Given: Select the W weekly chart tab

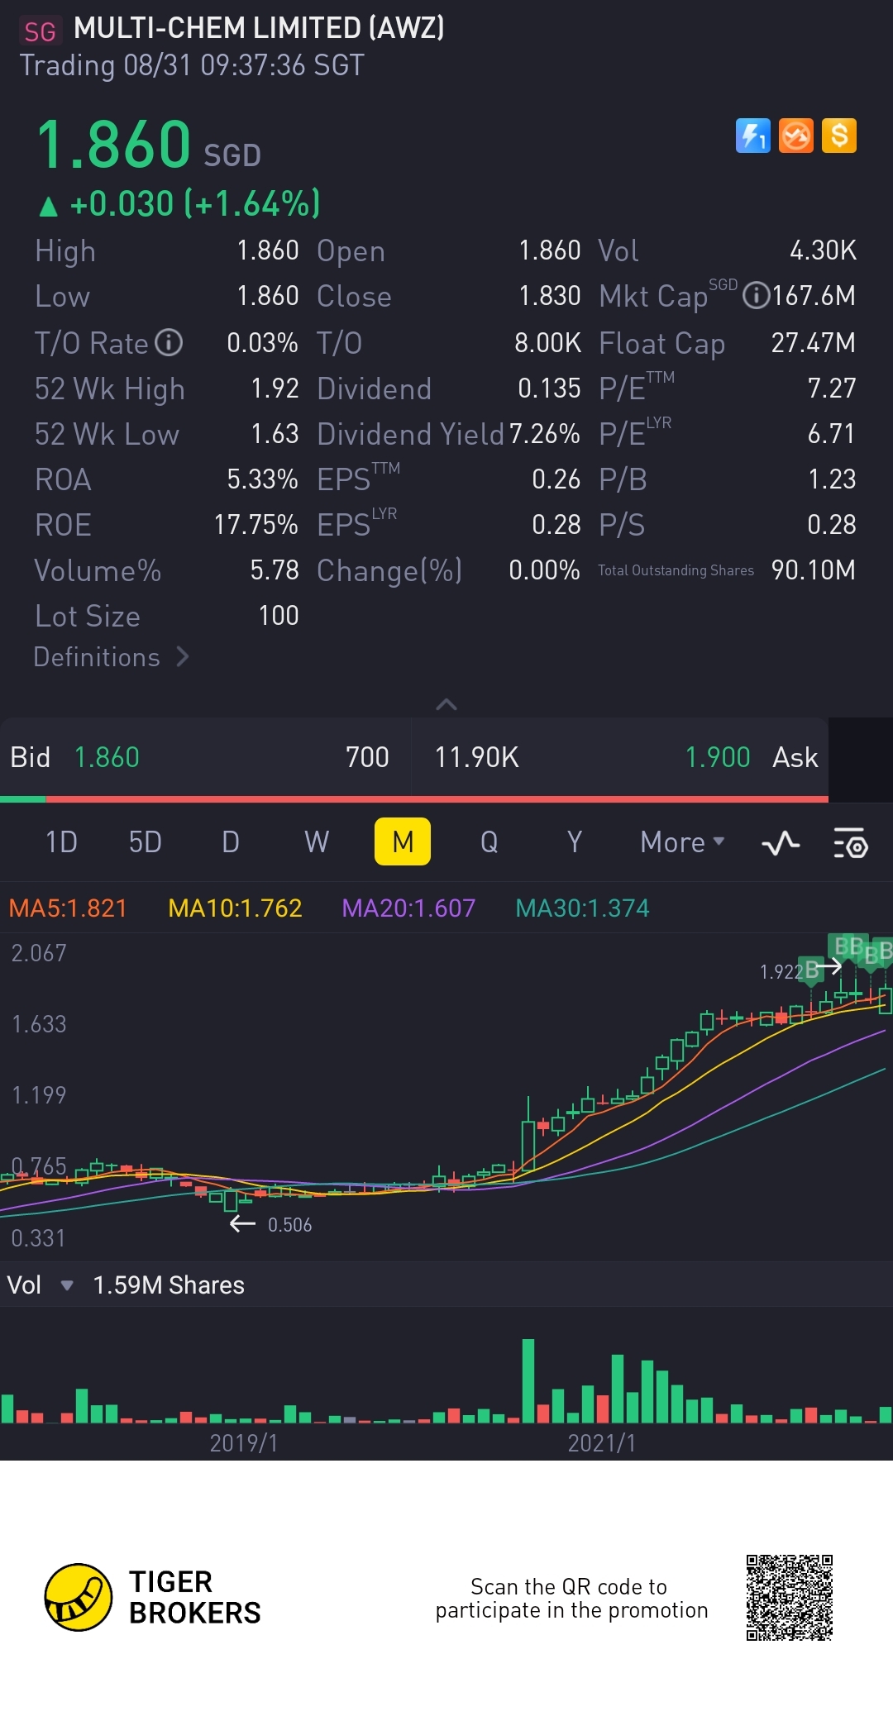Looking at the screenshot, I should 317,842.
